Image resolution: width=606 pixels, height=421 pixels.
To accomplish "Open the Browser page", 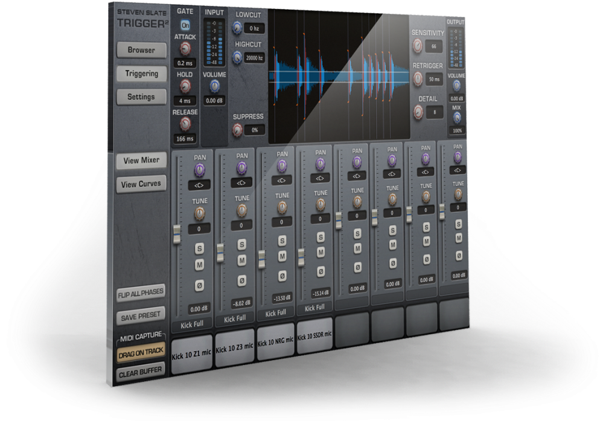I will (x=141, y=50).
